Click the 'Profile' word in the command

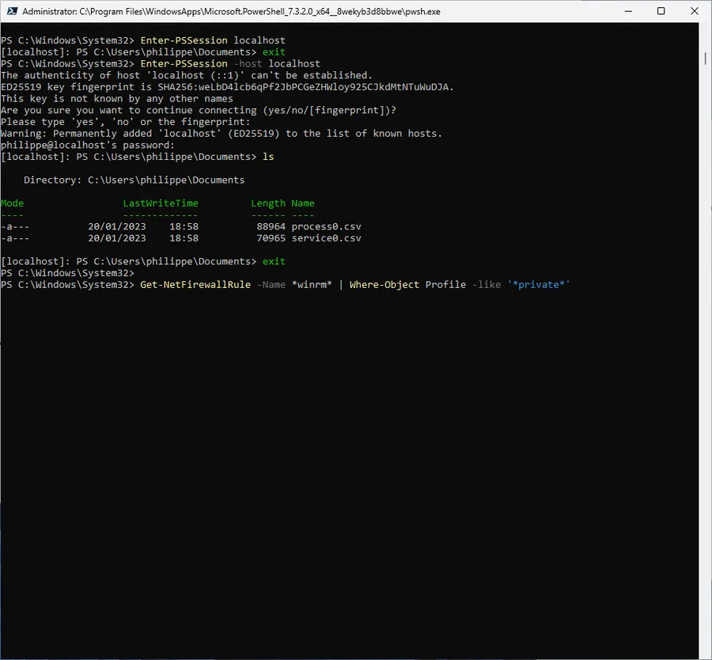pos(445,285)
